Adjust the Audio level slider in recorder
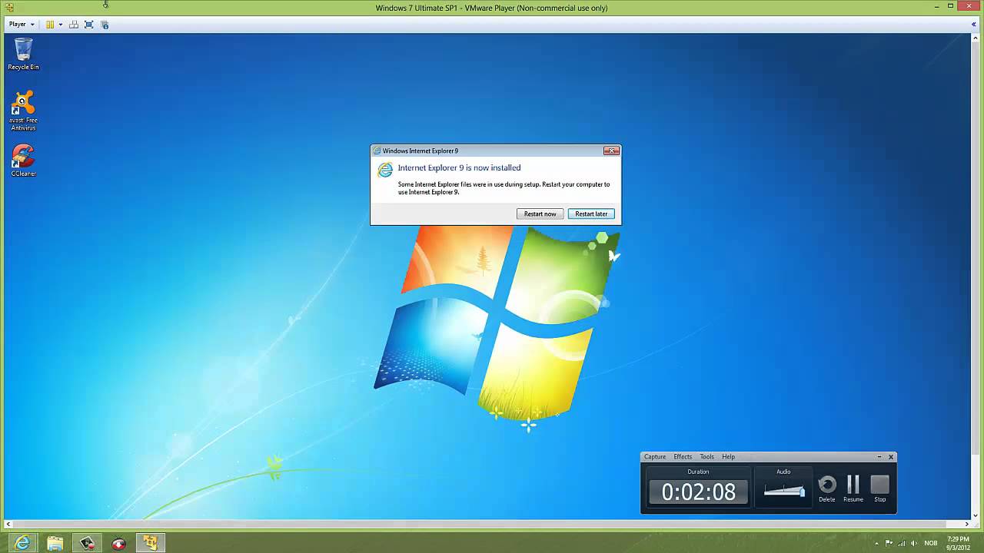Screen dimensions: 984x553 (784, 491)
